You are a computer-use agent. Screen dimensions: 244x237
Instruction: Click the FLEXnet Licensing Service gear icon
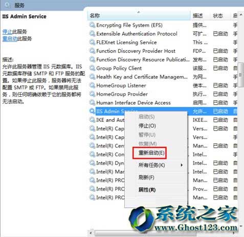tap(92, 42)
